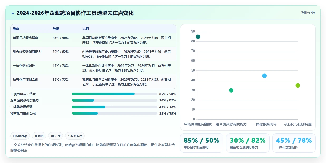
Task: Click the 数据 column header
Action: coord(56,29)
